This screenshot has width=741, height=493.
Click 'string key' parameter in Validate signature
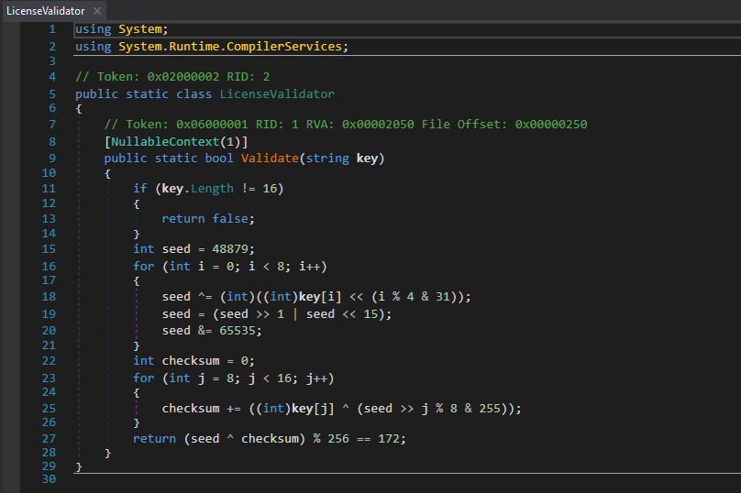(x=341, y=159)
